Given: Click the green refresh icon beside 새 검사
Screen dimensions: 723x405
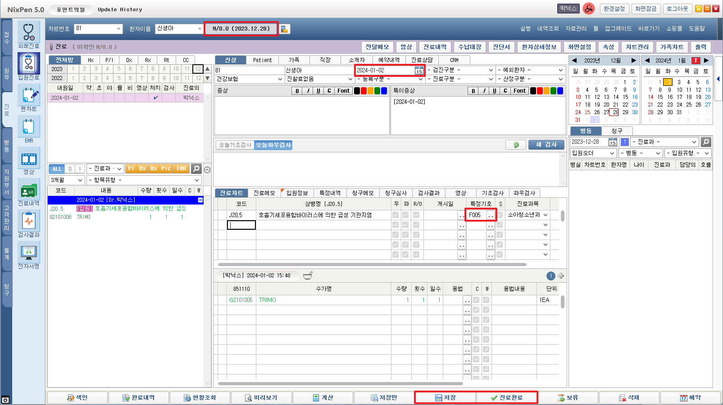Looking at the screenshot, I should pos(516,145).
